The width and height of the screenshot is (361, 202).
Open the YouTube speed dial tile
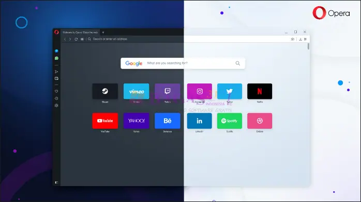(x=105, y=121)
